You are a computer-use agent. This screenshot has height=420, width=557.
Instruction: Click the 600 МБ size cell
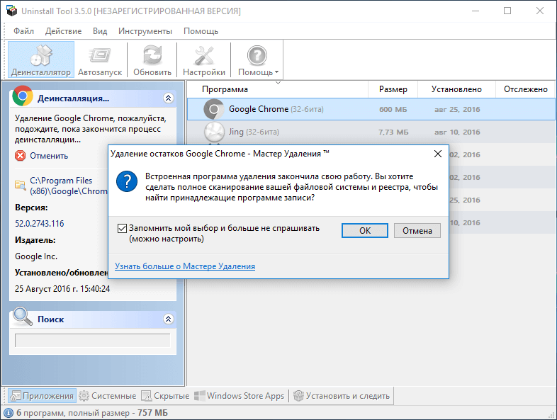tap(393, 109)
